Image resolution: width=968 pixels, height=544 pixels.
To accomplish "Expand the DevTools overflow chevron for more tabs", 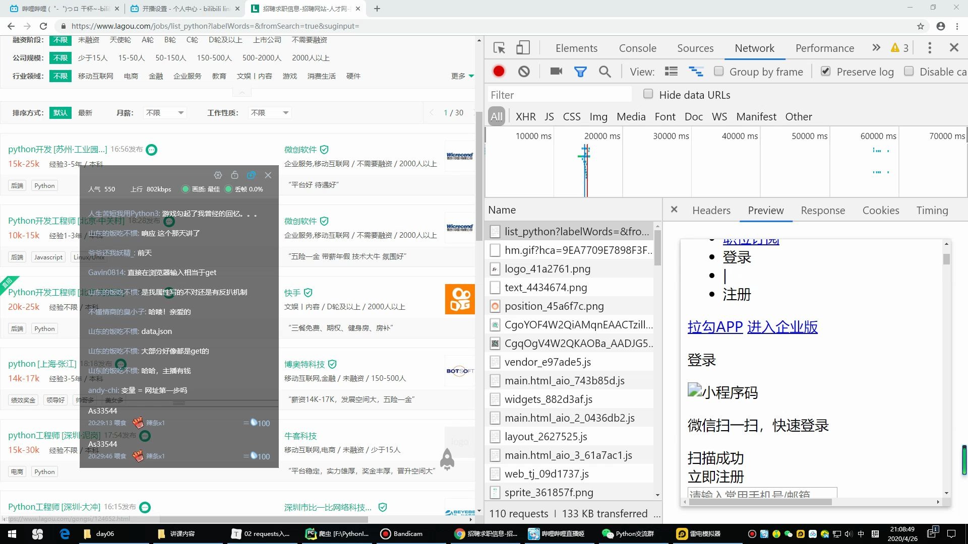I will 876,47.
